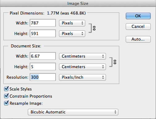This screenshot has width=156, height=119.
Task: Click the document size chain link icon
Action: pyautogui.click(x=115, y=62)
